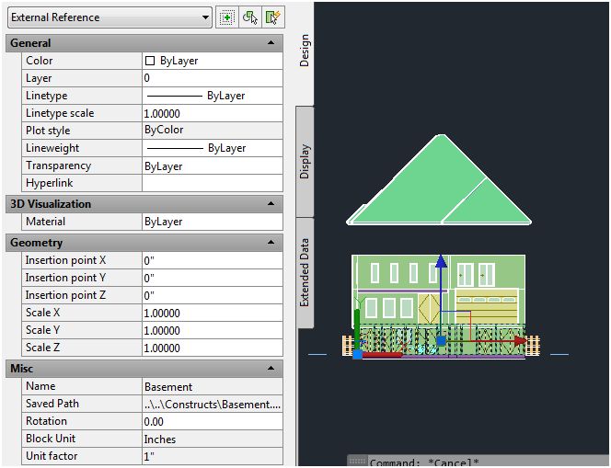Image resolution: width=611 pixels, height=468 pixels.
Task: Select the Linetype ByLayer value
Action: [213, 96]
